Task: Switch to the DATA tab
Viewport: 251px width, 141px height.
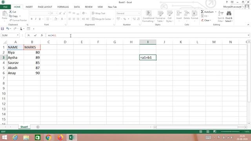Action: tap(77, 7)
